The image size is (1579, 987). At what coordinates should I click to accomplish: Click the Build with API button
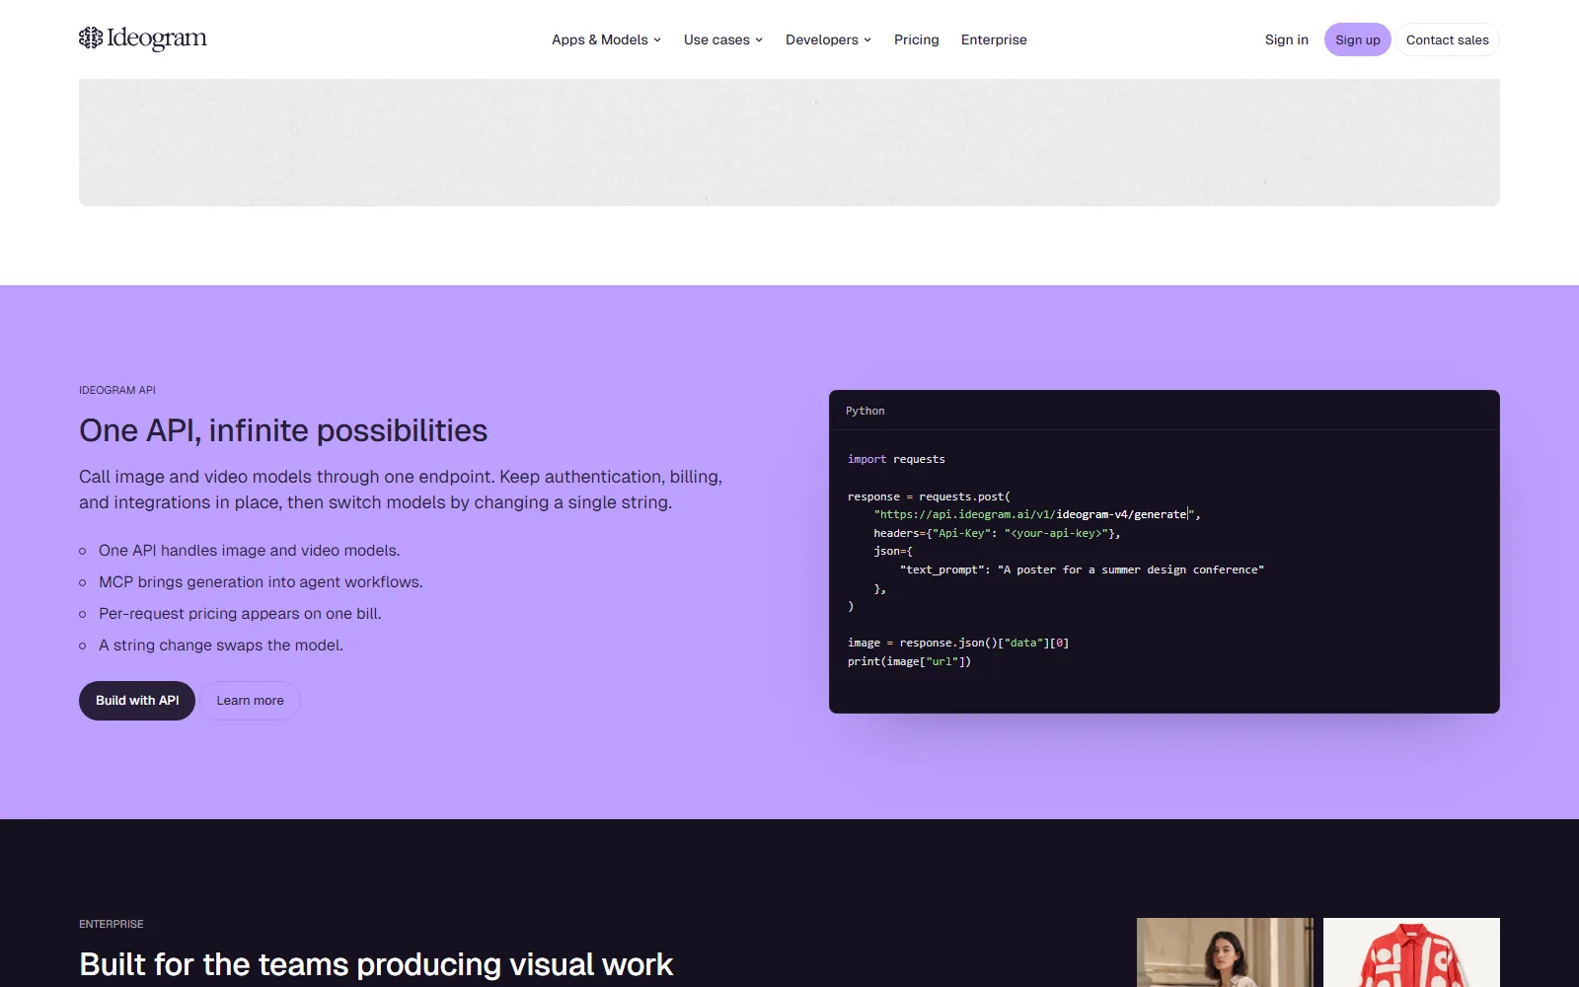[137, 701]
